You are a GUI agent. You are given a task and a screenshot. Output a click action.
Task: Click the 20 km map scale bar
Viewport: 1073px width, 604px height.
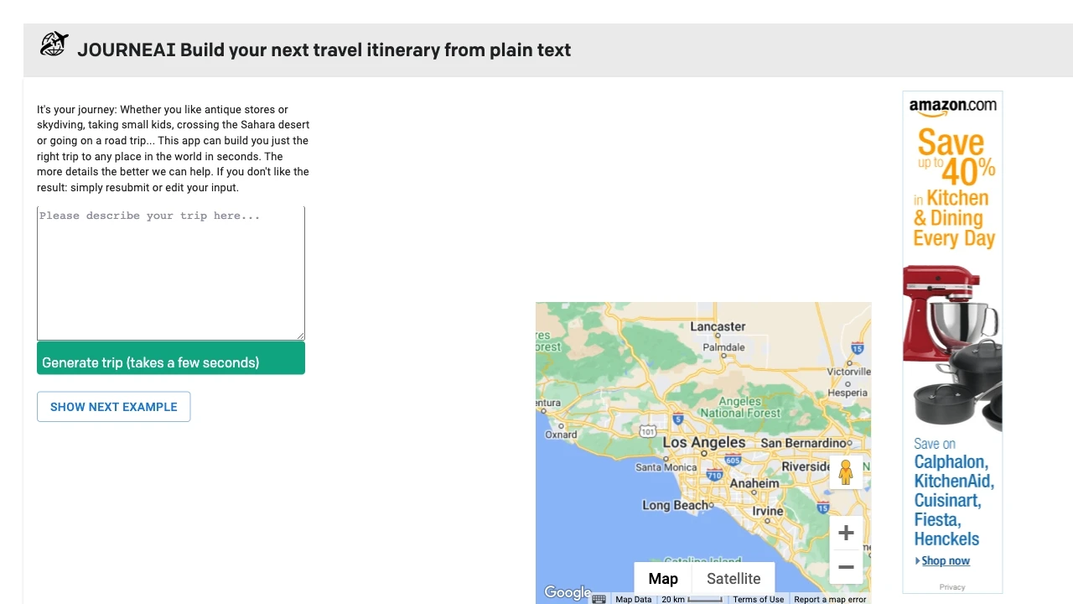(697, 599)
